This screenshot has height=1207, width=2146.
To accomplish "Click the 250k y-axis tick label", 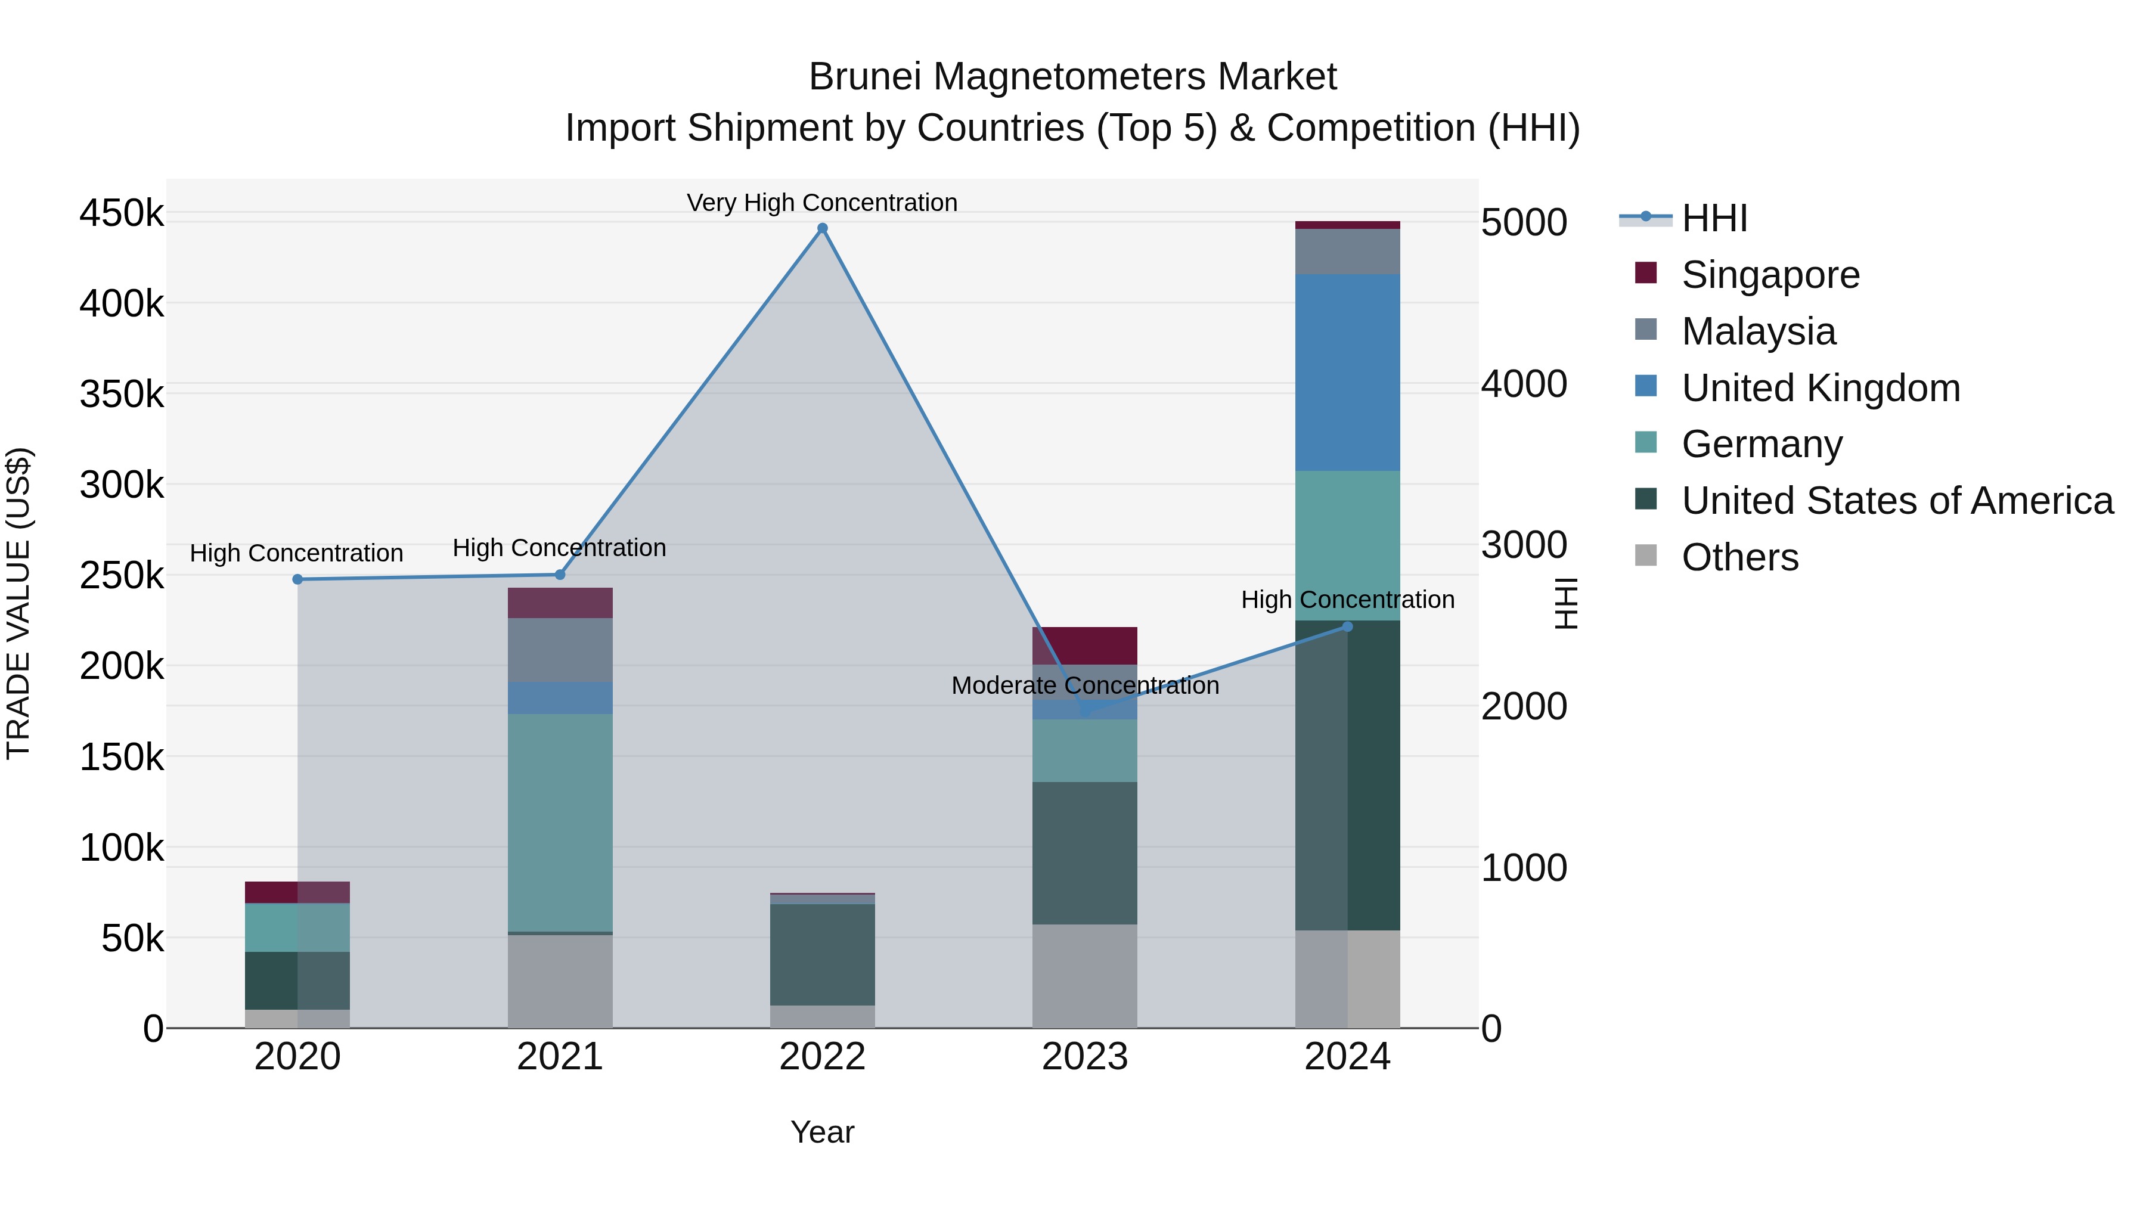I will 122,576.
